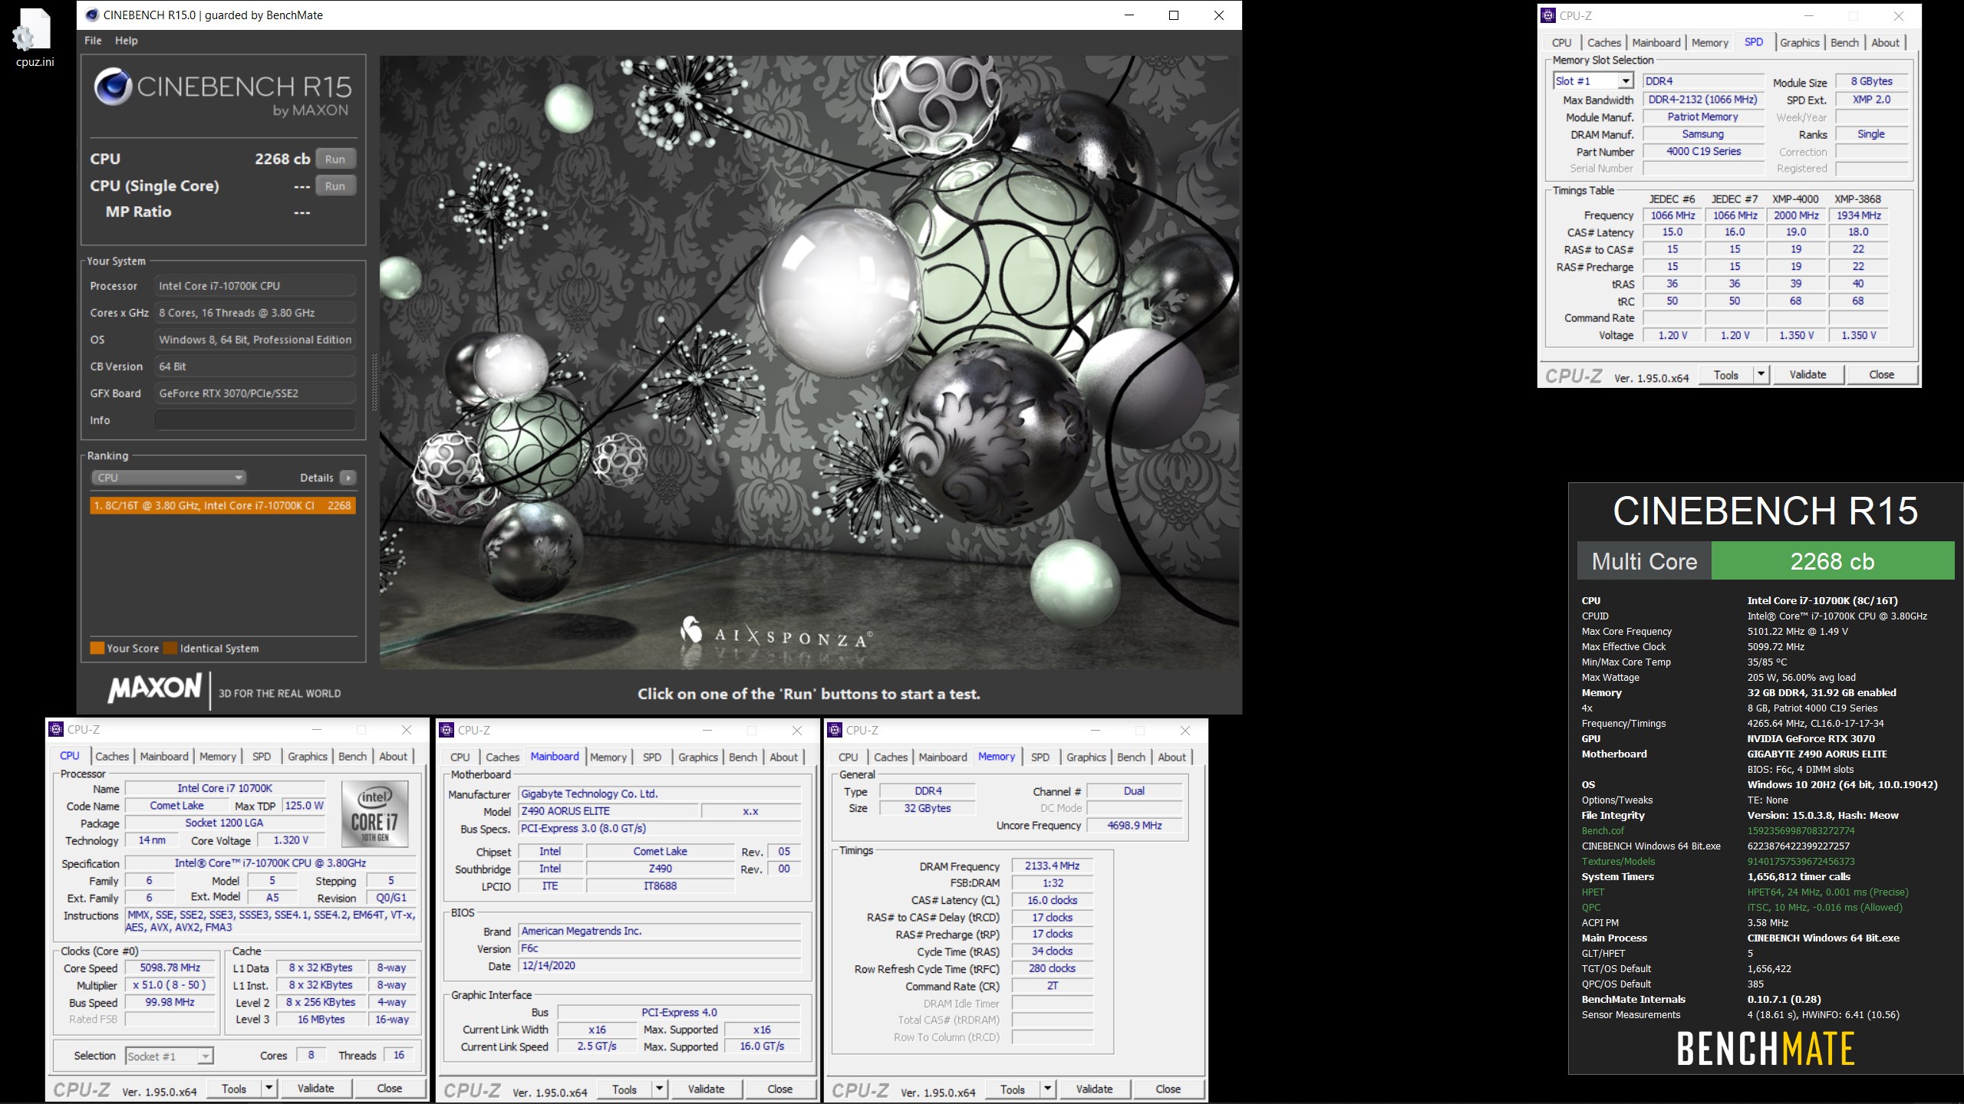Open Tools dropdown arrow in Memory window
The width and height of the screenshot is (1964, 1104).
tap(1047, 1089)
